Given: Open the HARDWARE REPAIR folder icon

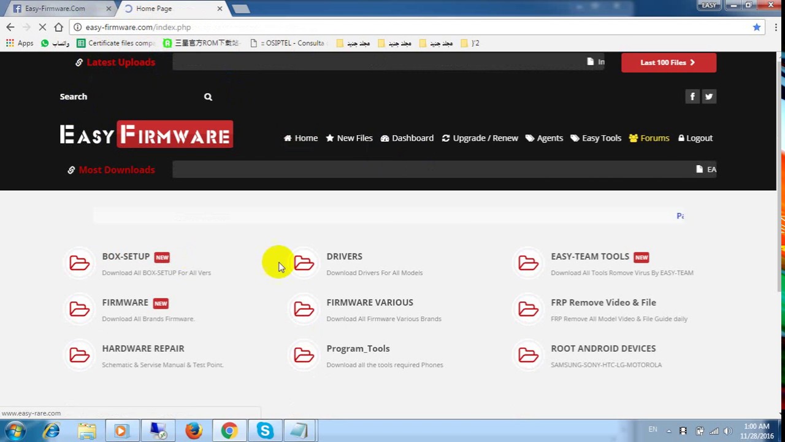Looking at the screenshot, I should click(x=79, y=355).
